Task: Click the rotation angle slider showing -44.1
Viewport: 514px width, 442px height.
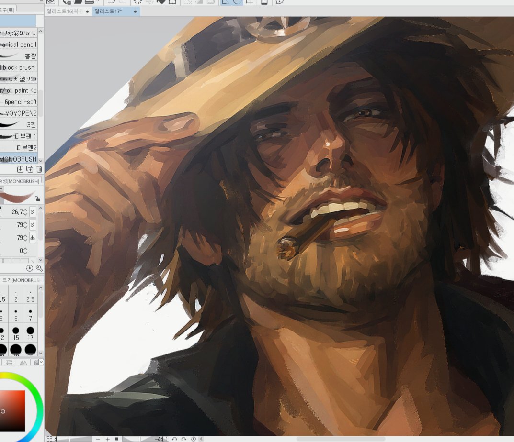Action: (x=146, y=439)
